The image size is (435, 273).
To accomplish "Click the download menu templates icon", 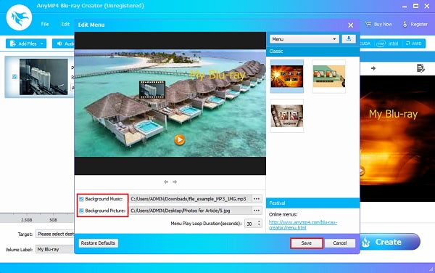I will click(349, 39).
